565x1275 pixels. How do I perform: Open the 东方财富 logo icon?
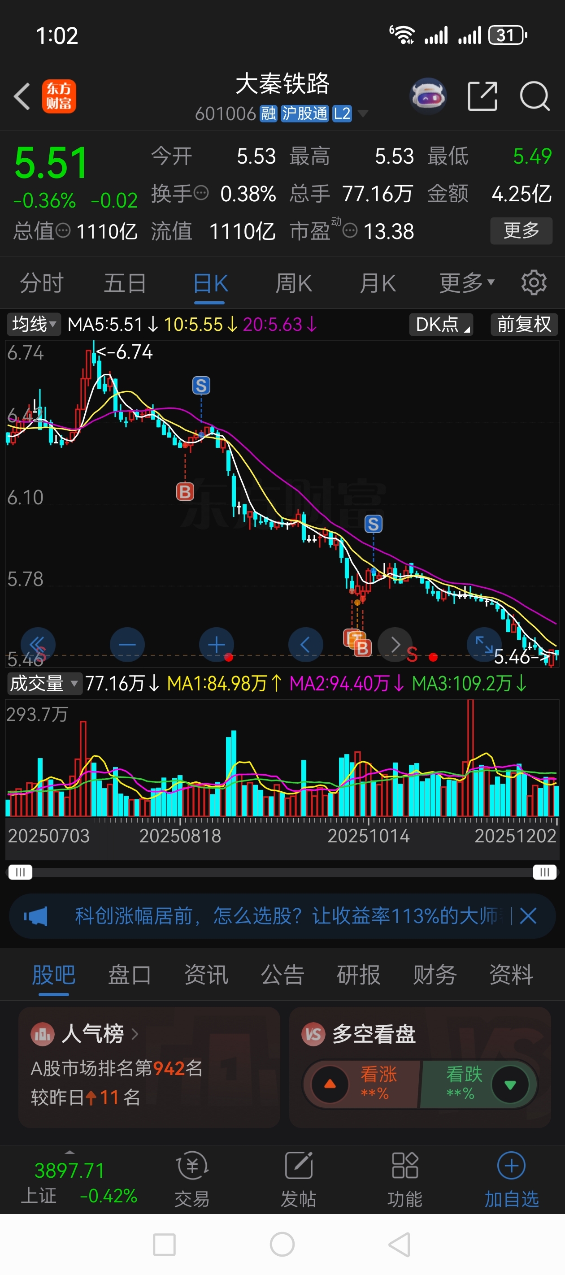59,96
